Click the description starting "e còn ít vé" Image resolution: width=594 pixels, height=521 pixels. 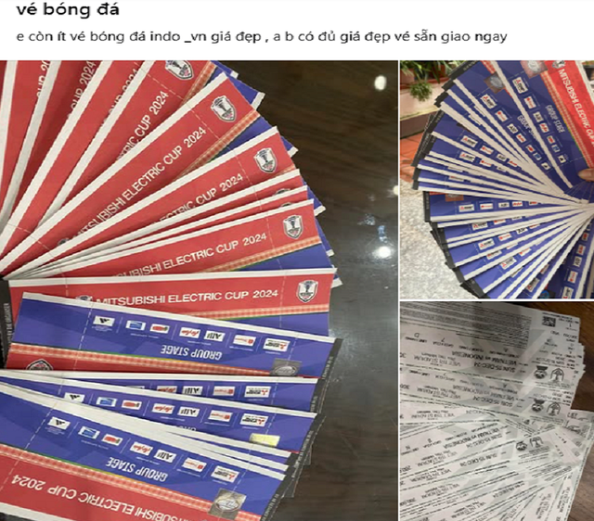point(262,37)
